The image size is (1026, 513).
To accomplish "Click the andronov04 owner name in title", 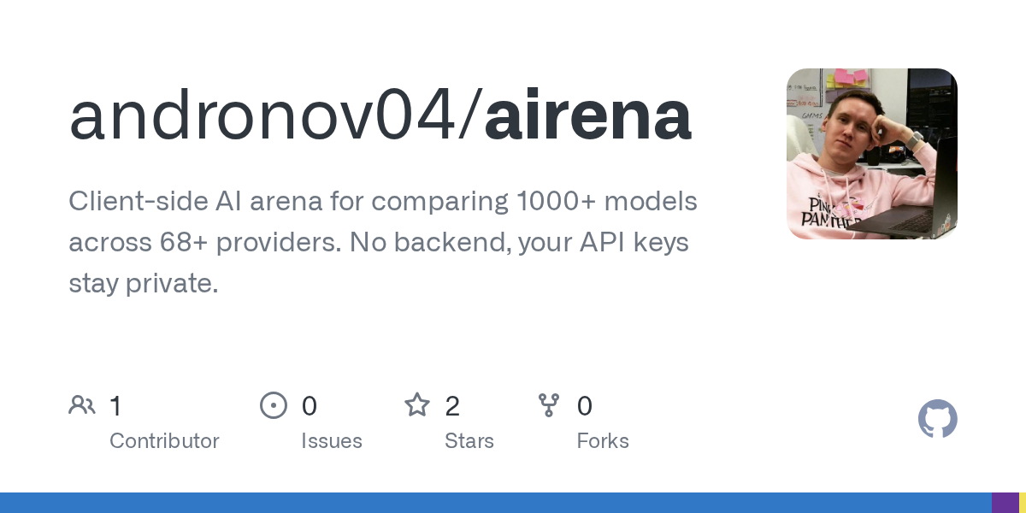I will [262, 116].
